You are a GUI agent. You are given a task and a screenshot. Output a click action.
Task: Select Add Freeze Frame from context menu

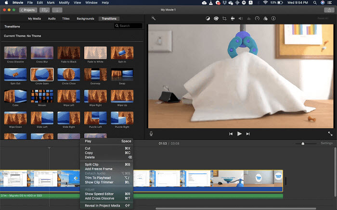[x=98, y=169]
